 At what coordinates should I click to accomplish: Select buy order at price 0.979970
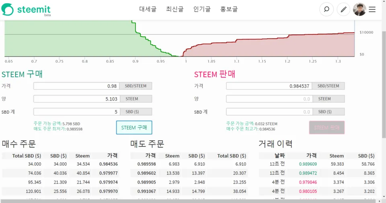[x=60, y=191]
